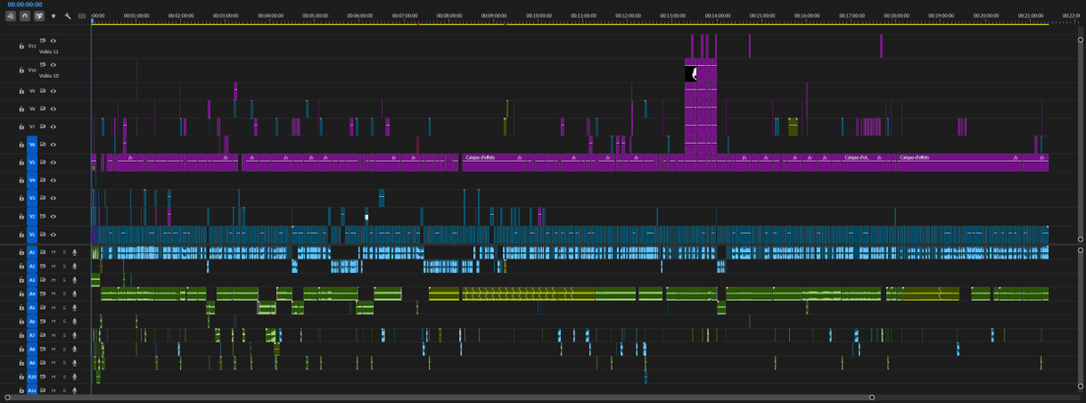The image size is (1086, 403).
Task: Open Timeline Display Settings wrench
Action: pos(68,16)
